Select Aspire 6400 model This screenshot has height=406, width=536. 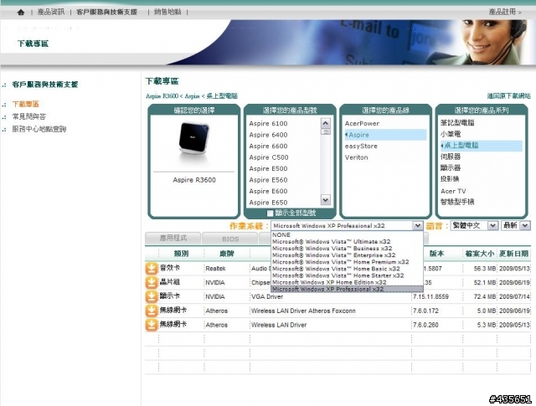[268, 135]
